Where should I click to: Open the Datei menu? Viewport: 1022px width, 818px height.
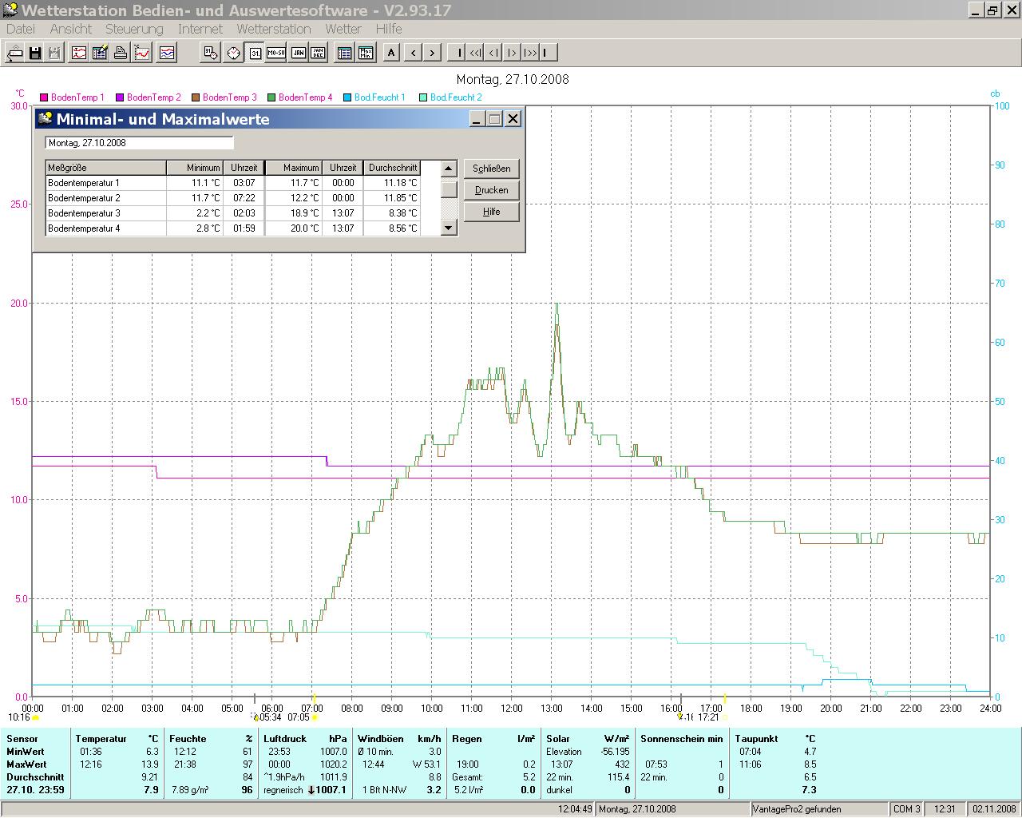click(x=21, y=29)
